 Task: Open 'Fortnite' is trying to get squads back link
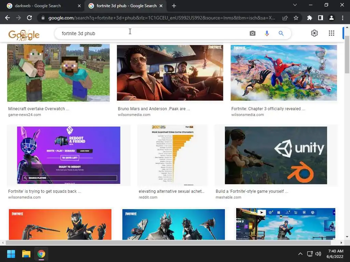tap(44, 191)
